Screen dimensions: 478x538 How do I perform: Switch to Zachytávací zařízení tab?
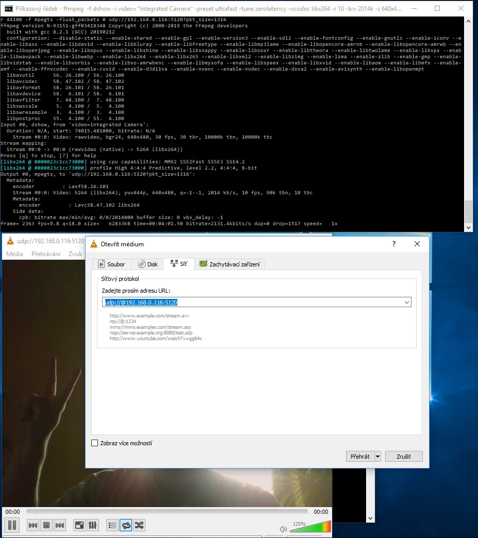pyautogui.click(x=230, y=264)
